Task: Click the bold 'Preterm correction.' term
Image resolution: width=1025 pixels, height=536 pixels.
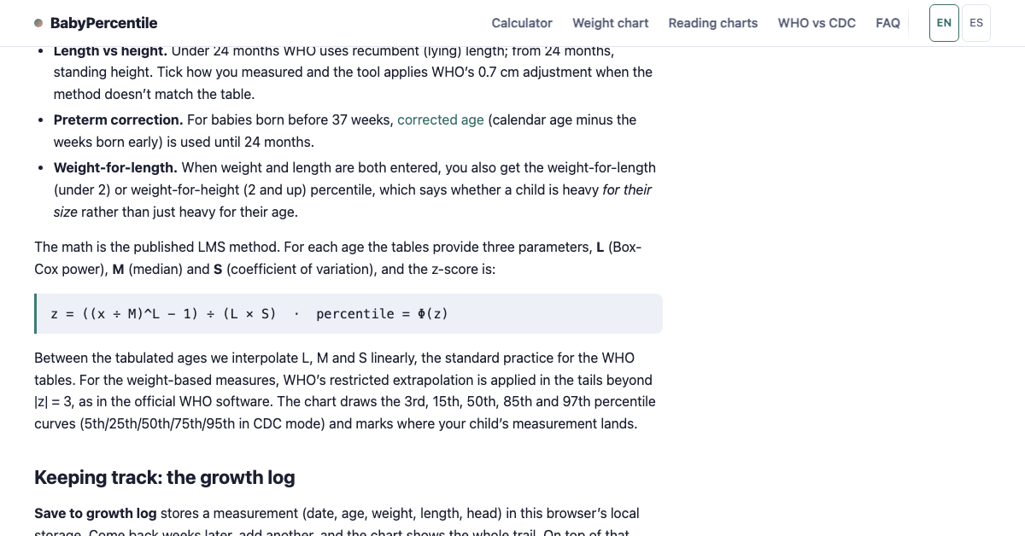Action: [118, 119]
